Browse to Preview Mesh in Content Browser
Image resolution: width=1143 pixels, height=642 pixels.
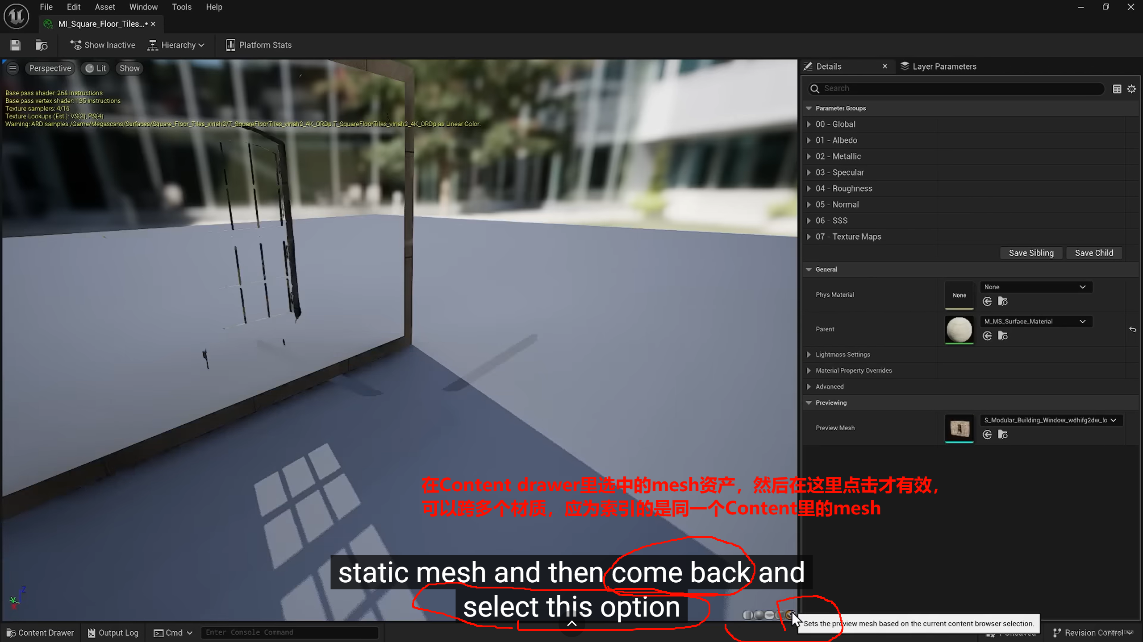coord(1003,435)
